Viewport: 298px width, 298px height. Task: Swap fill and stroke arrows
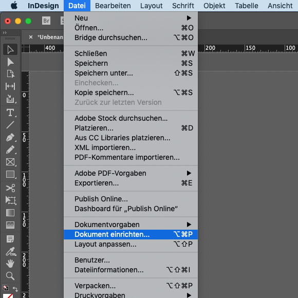pos(15,289)
